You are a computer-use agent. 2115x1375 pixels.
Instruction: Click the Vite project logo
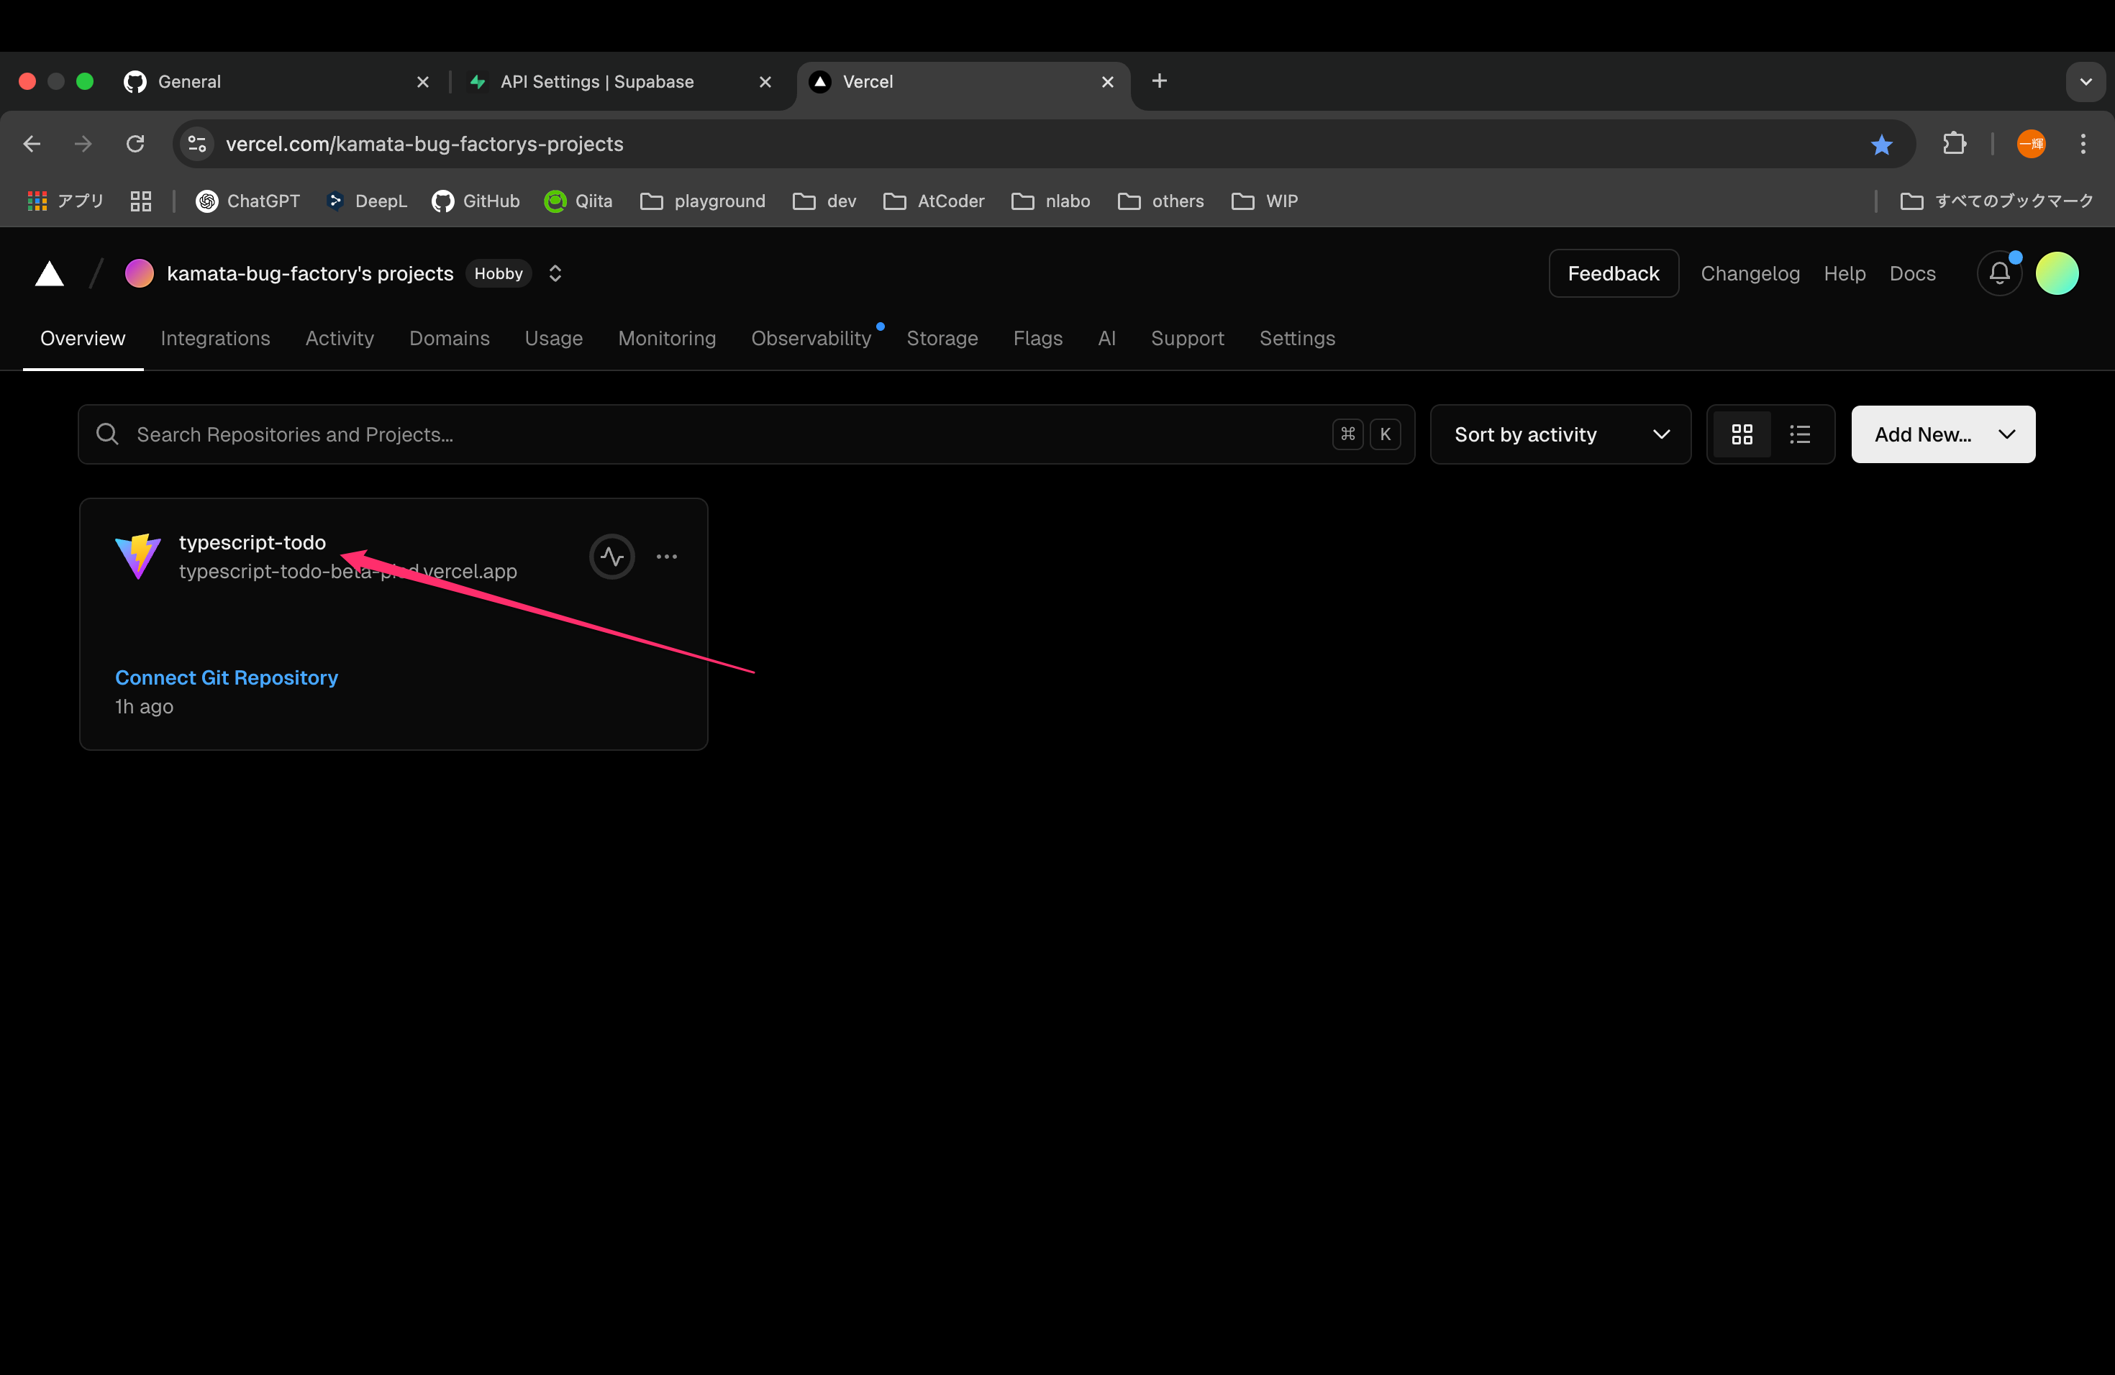[x=137, y=556]
